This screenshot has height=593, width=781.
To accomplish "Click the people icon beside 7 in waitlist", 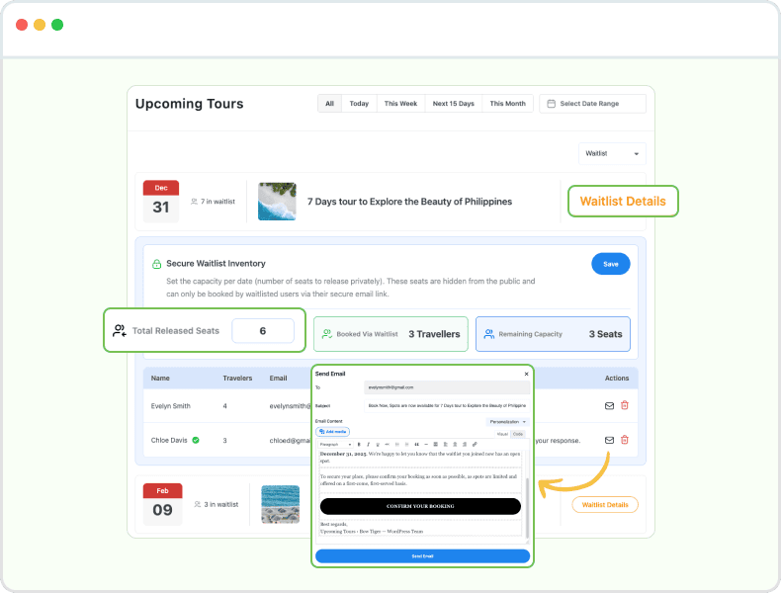I will pos(194,202).
